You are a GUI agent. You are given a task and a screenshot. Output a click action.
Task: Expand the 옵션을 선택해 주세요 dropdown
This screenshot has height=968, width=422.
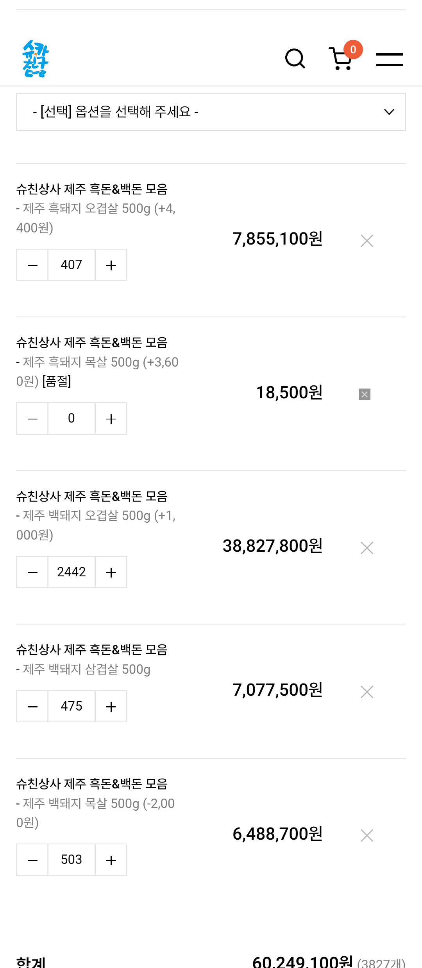click(x=211, y=112)
